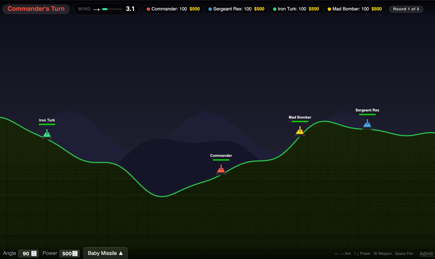Click the Power label
The width and height of the screenshot is (435, 259).
pos(50,253)
